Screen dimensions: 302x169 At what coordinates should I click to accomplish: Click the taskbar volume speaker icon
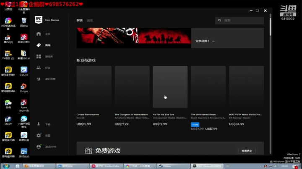[x=276, y=166]
